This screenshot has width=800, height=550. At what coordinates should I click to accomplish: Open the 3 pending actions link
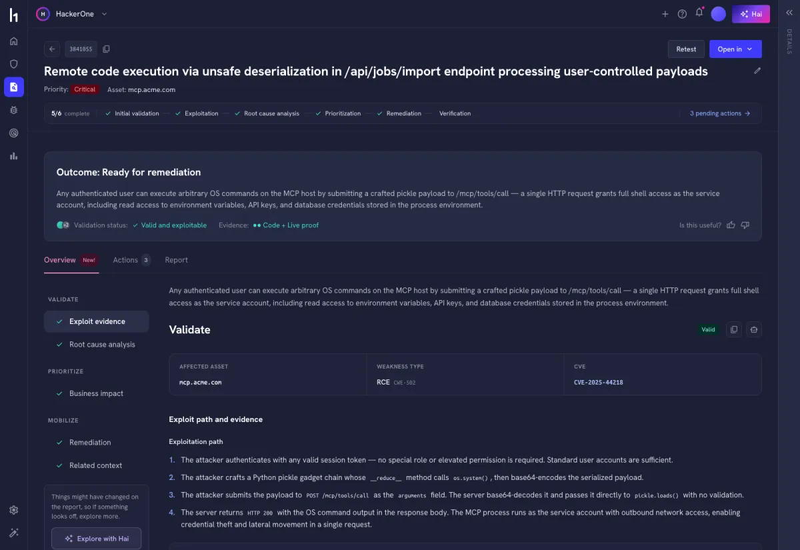click(x=720, y=113)
